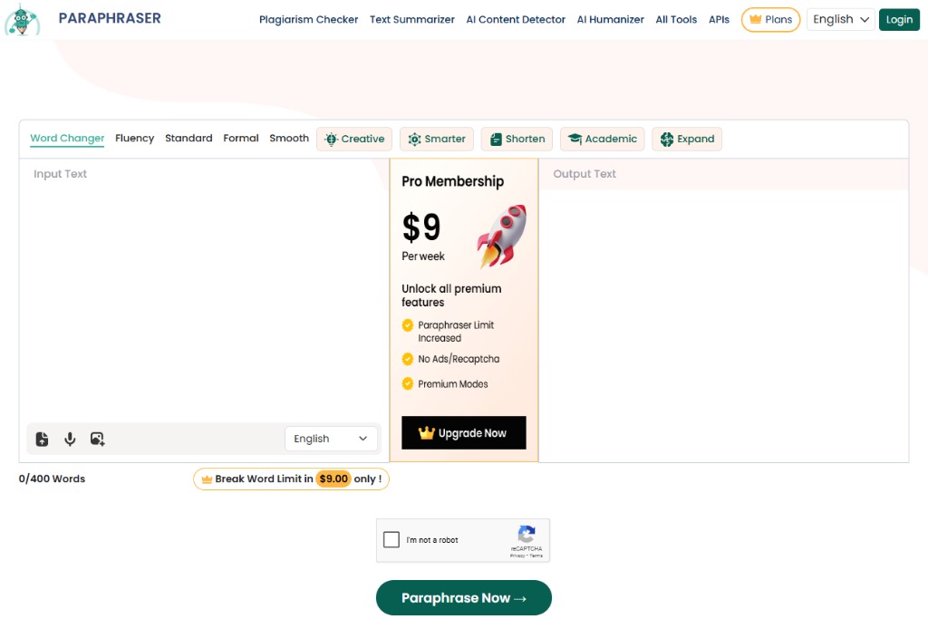
Task: Open the site language dropdown in header
Action: click(842, 19)
